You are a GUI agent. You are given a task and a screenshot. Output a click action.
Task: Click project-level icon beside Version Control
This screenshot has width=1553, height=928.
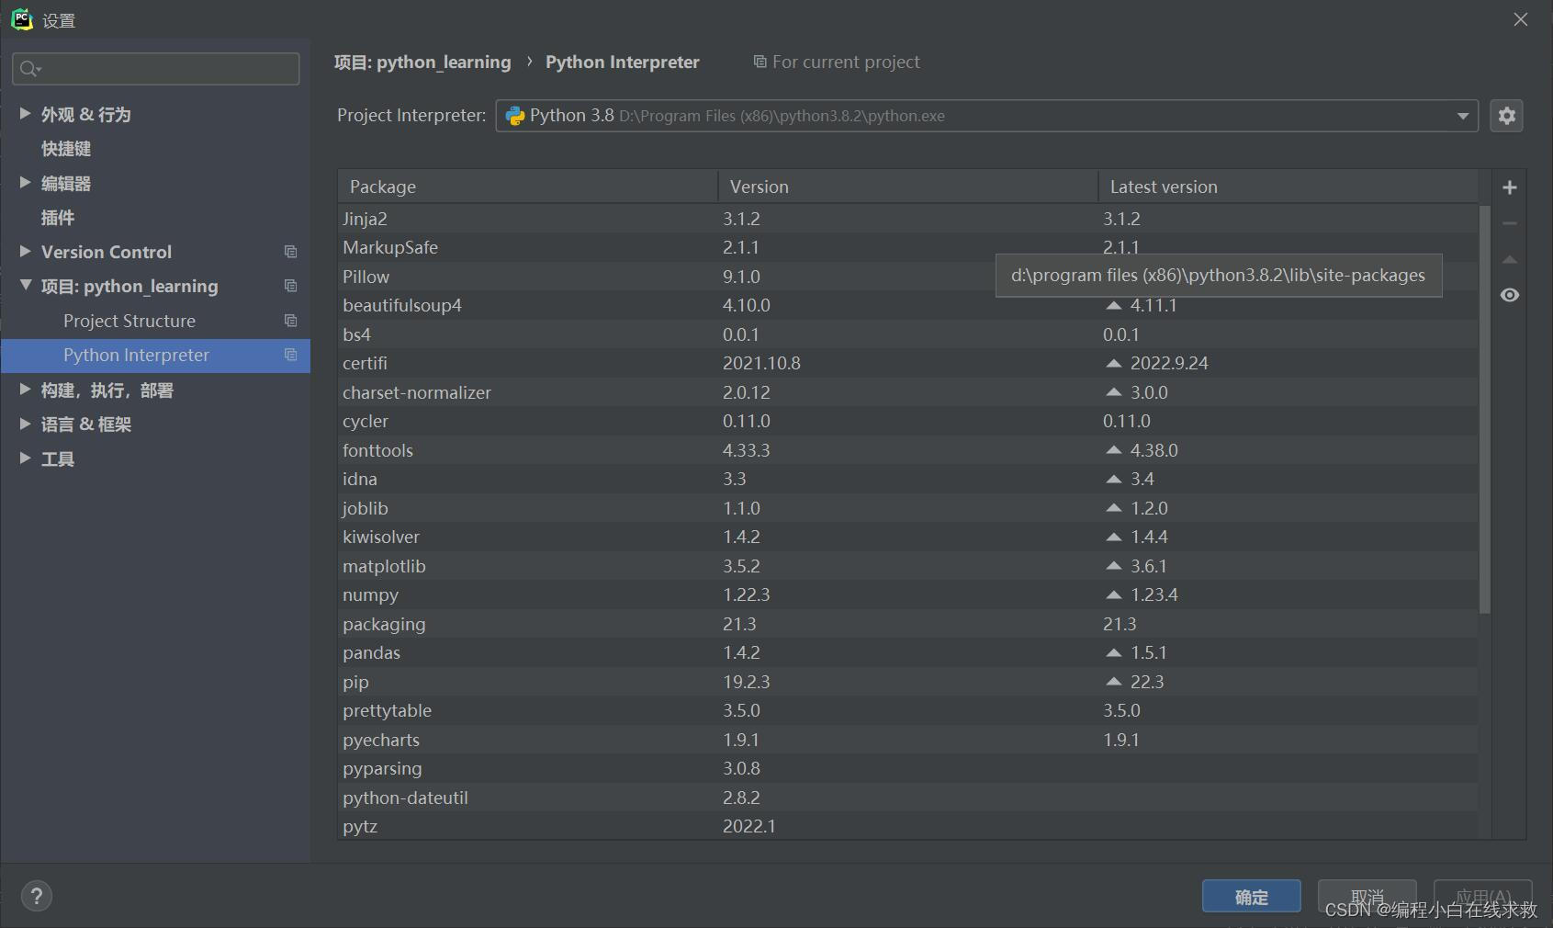[290, 252]
